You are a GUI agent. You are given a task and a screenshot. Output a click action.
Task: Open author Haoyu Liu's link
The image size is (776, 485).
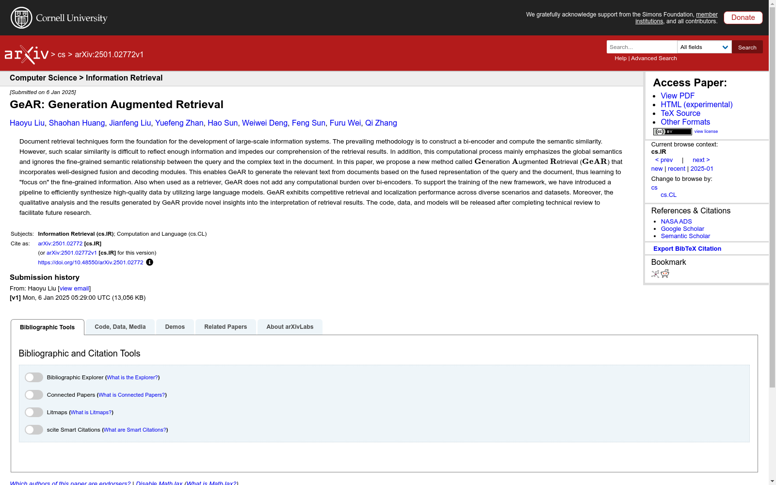click(27, 123)
